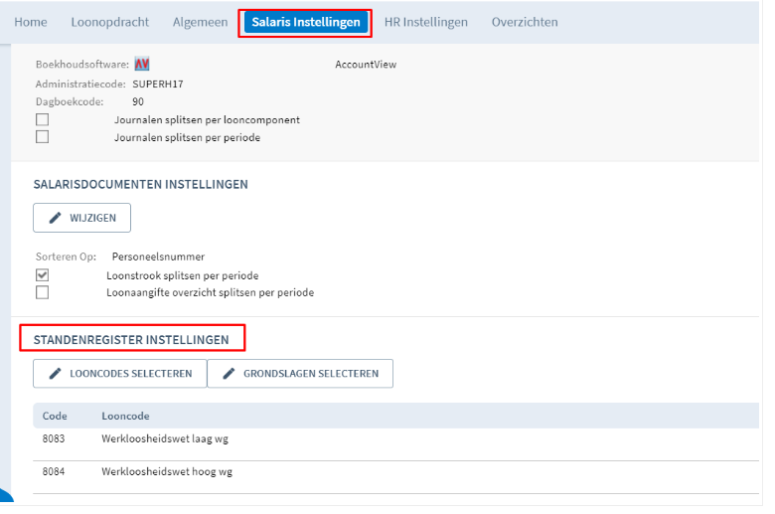
Task: Tick Journalen splitsen per periode checkbox
Action: tap(42, 137)
